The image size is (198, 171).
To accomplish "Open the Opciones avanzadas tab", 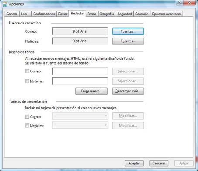I will coord(167,14).
